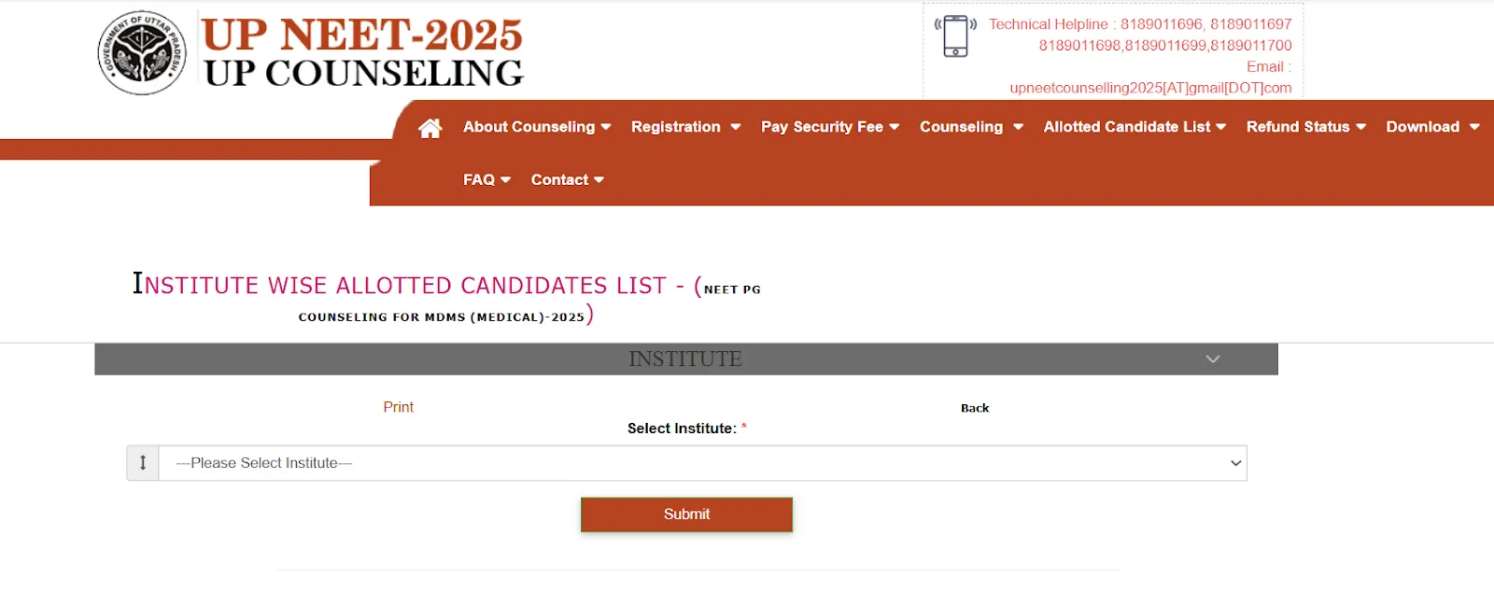Open the Pay Security Fee dropdown arrow

tap(895, 127)
